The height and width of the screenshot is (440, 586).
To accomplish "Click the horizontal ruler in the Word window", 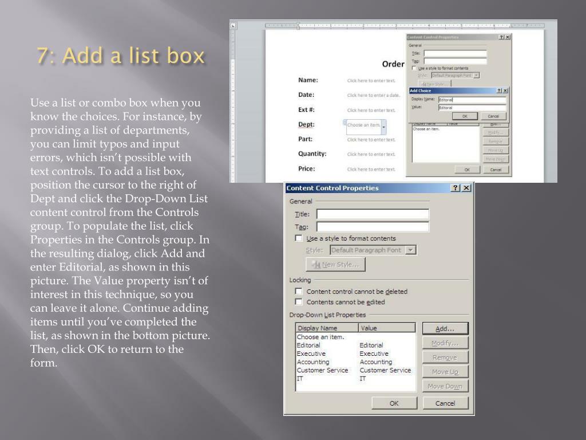I will tap(405, 25).
